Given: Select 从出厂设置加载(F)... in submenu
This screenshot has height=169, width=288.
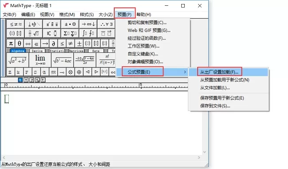Looking at the screenshot, I should (x=229, y=72).
